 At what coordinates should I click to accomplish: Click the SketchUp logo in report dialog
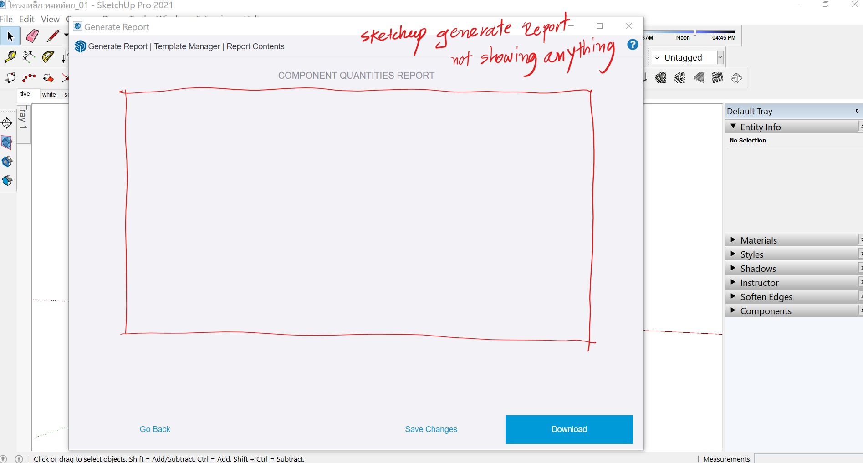pyautogui.click(x=80, y=46)
